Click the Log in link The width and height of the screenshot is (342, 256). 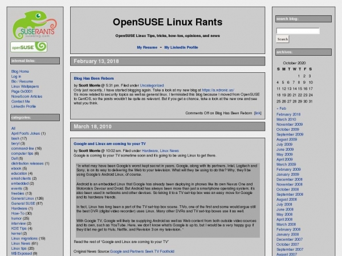pyautogui.click(x=16, y=76)
